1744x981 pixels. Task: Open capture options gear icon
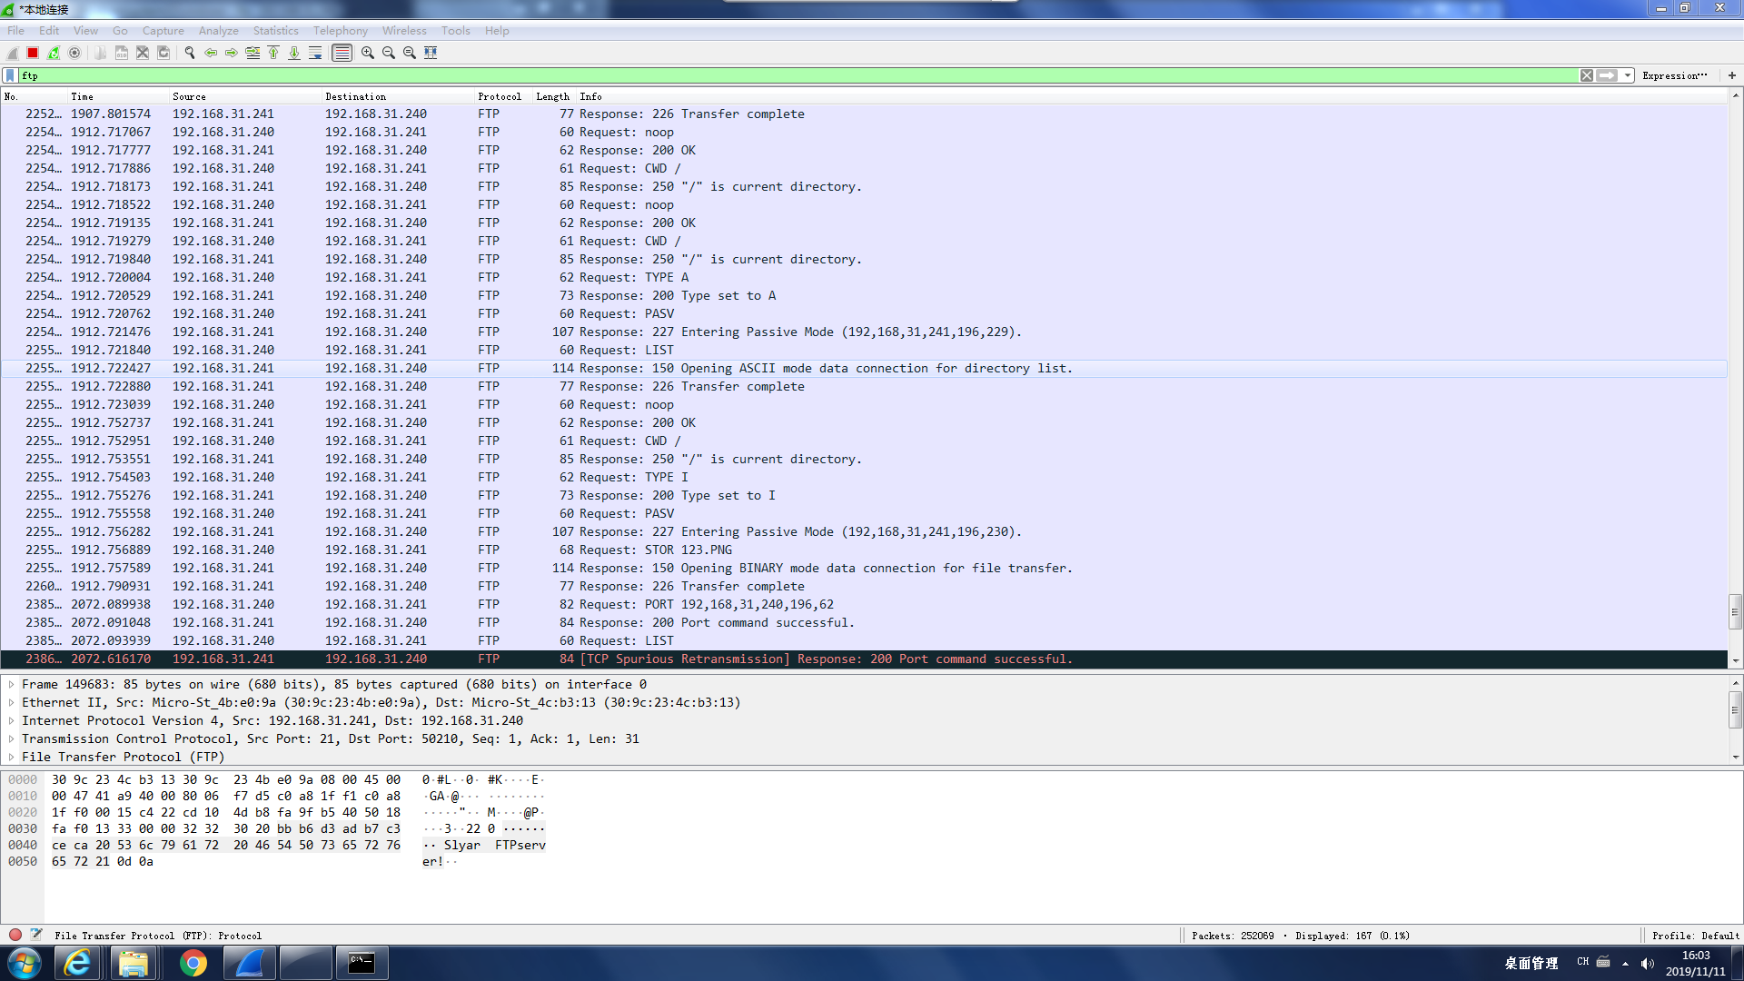[74, 53]
